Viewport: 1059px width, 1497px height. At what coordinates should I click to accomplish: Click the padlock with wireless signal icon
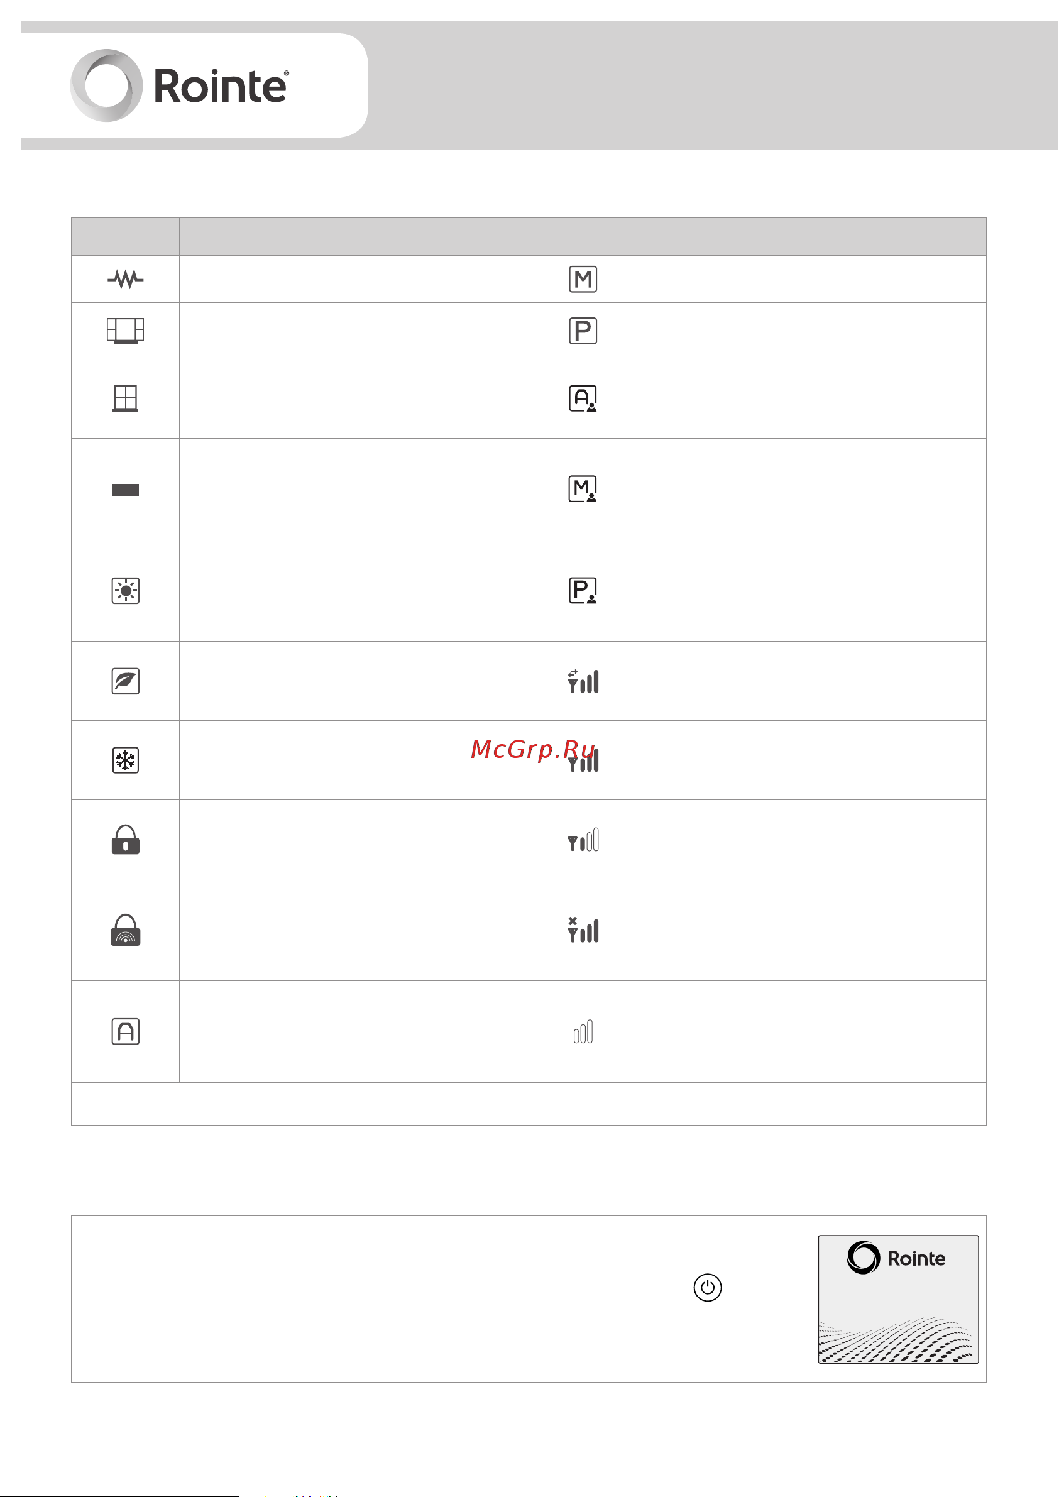coord(125,929)
